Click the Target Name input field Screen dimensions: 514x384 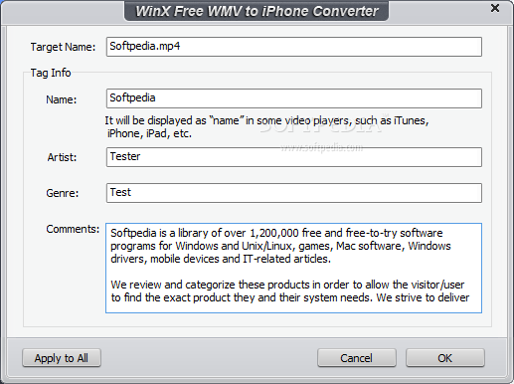[294, 47]
